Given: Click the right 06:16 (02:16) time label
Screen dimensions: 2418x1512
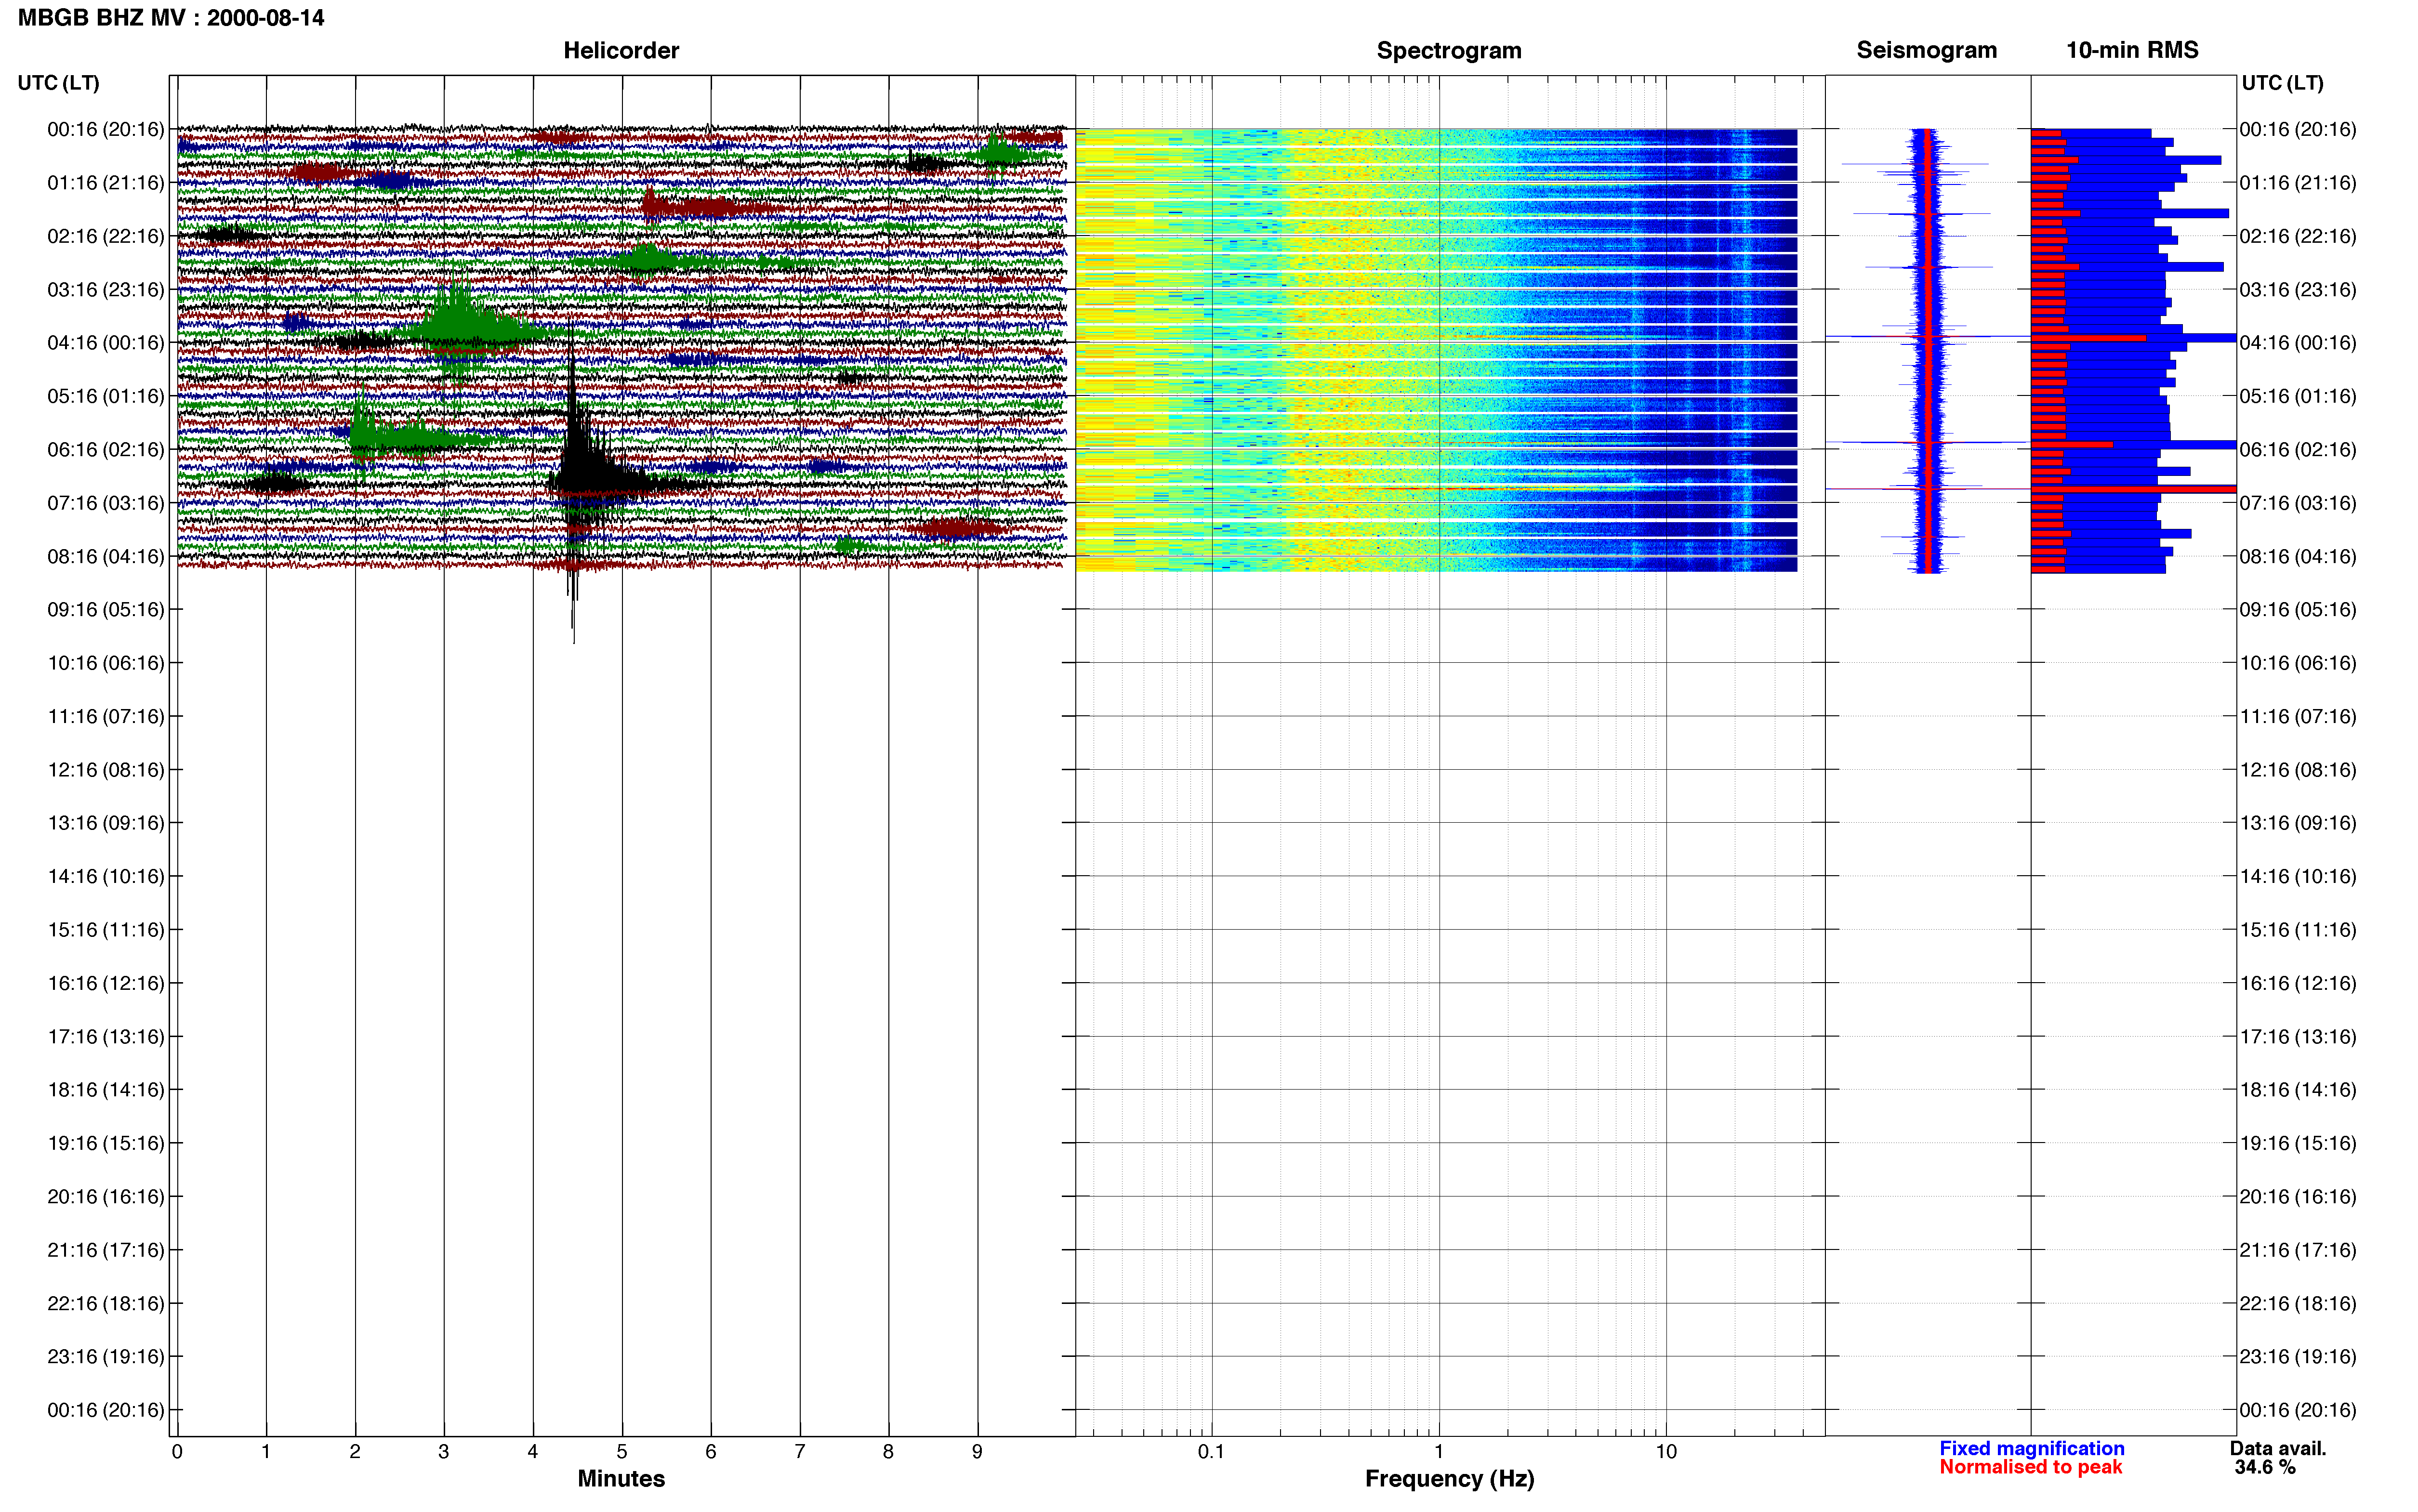Looking at the screenshot, I should tap(2298, 449).
